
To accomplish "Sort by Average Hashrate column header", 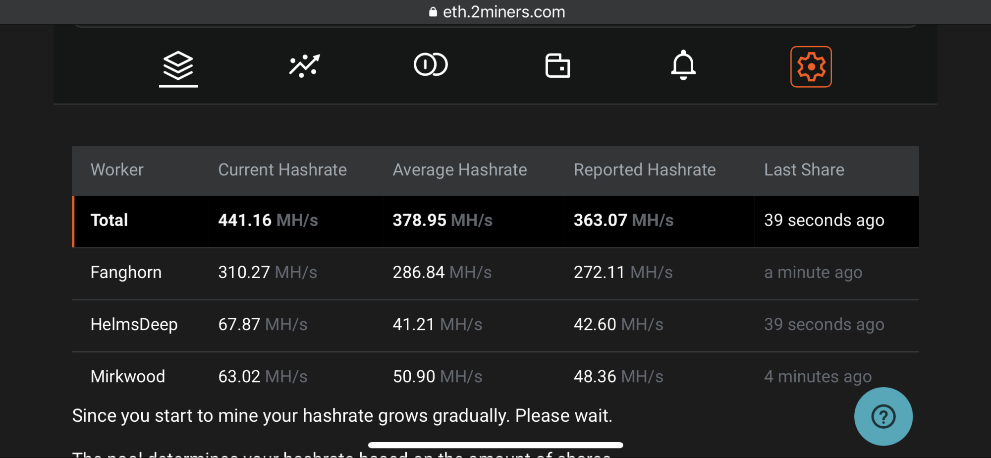I will point(459,170).
